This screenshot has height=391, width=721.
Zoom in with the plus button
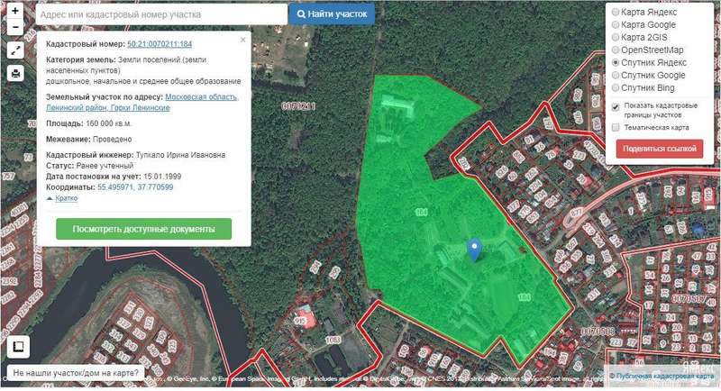(x=15, y=11)
